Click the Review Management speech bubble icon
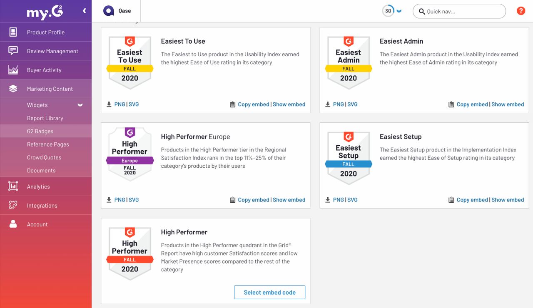 13,51
